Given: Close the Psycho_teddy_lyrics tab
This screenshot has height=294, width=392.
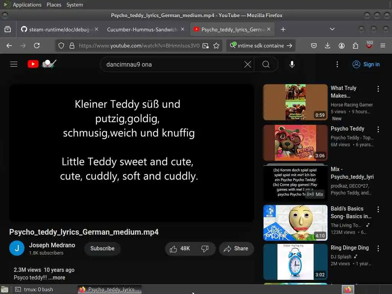Looking at the screenshot, I should (269, 29).
